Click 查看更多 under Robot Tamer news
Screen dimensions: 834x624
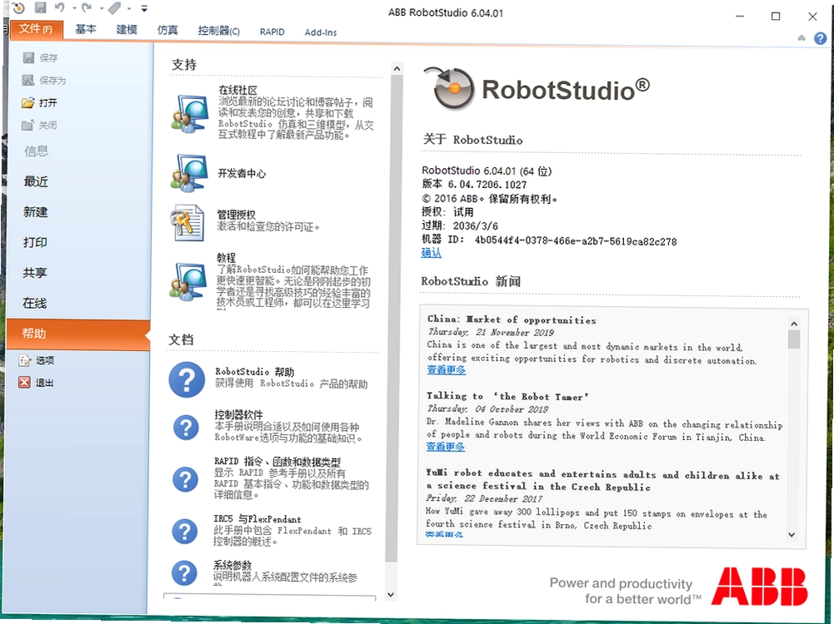coord(446,447)
